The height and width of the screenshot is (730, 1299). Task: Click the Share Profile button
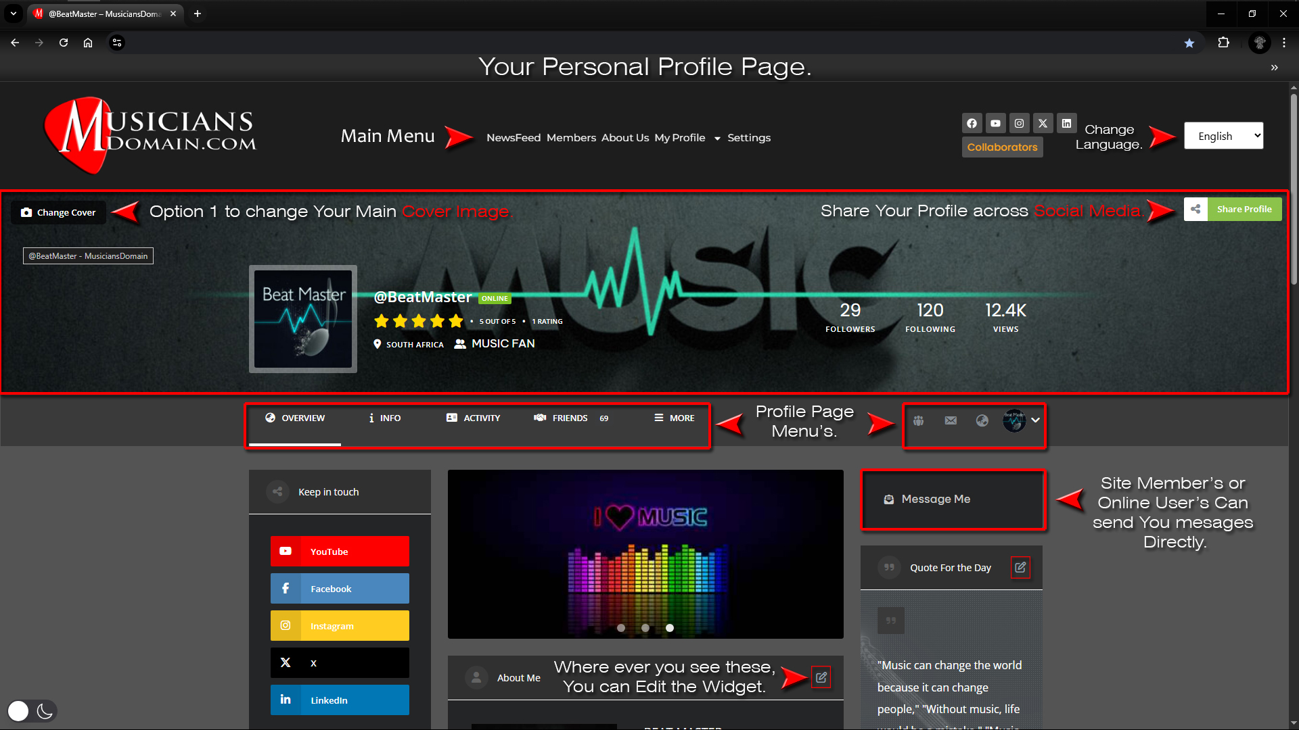click(1244, 209)
